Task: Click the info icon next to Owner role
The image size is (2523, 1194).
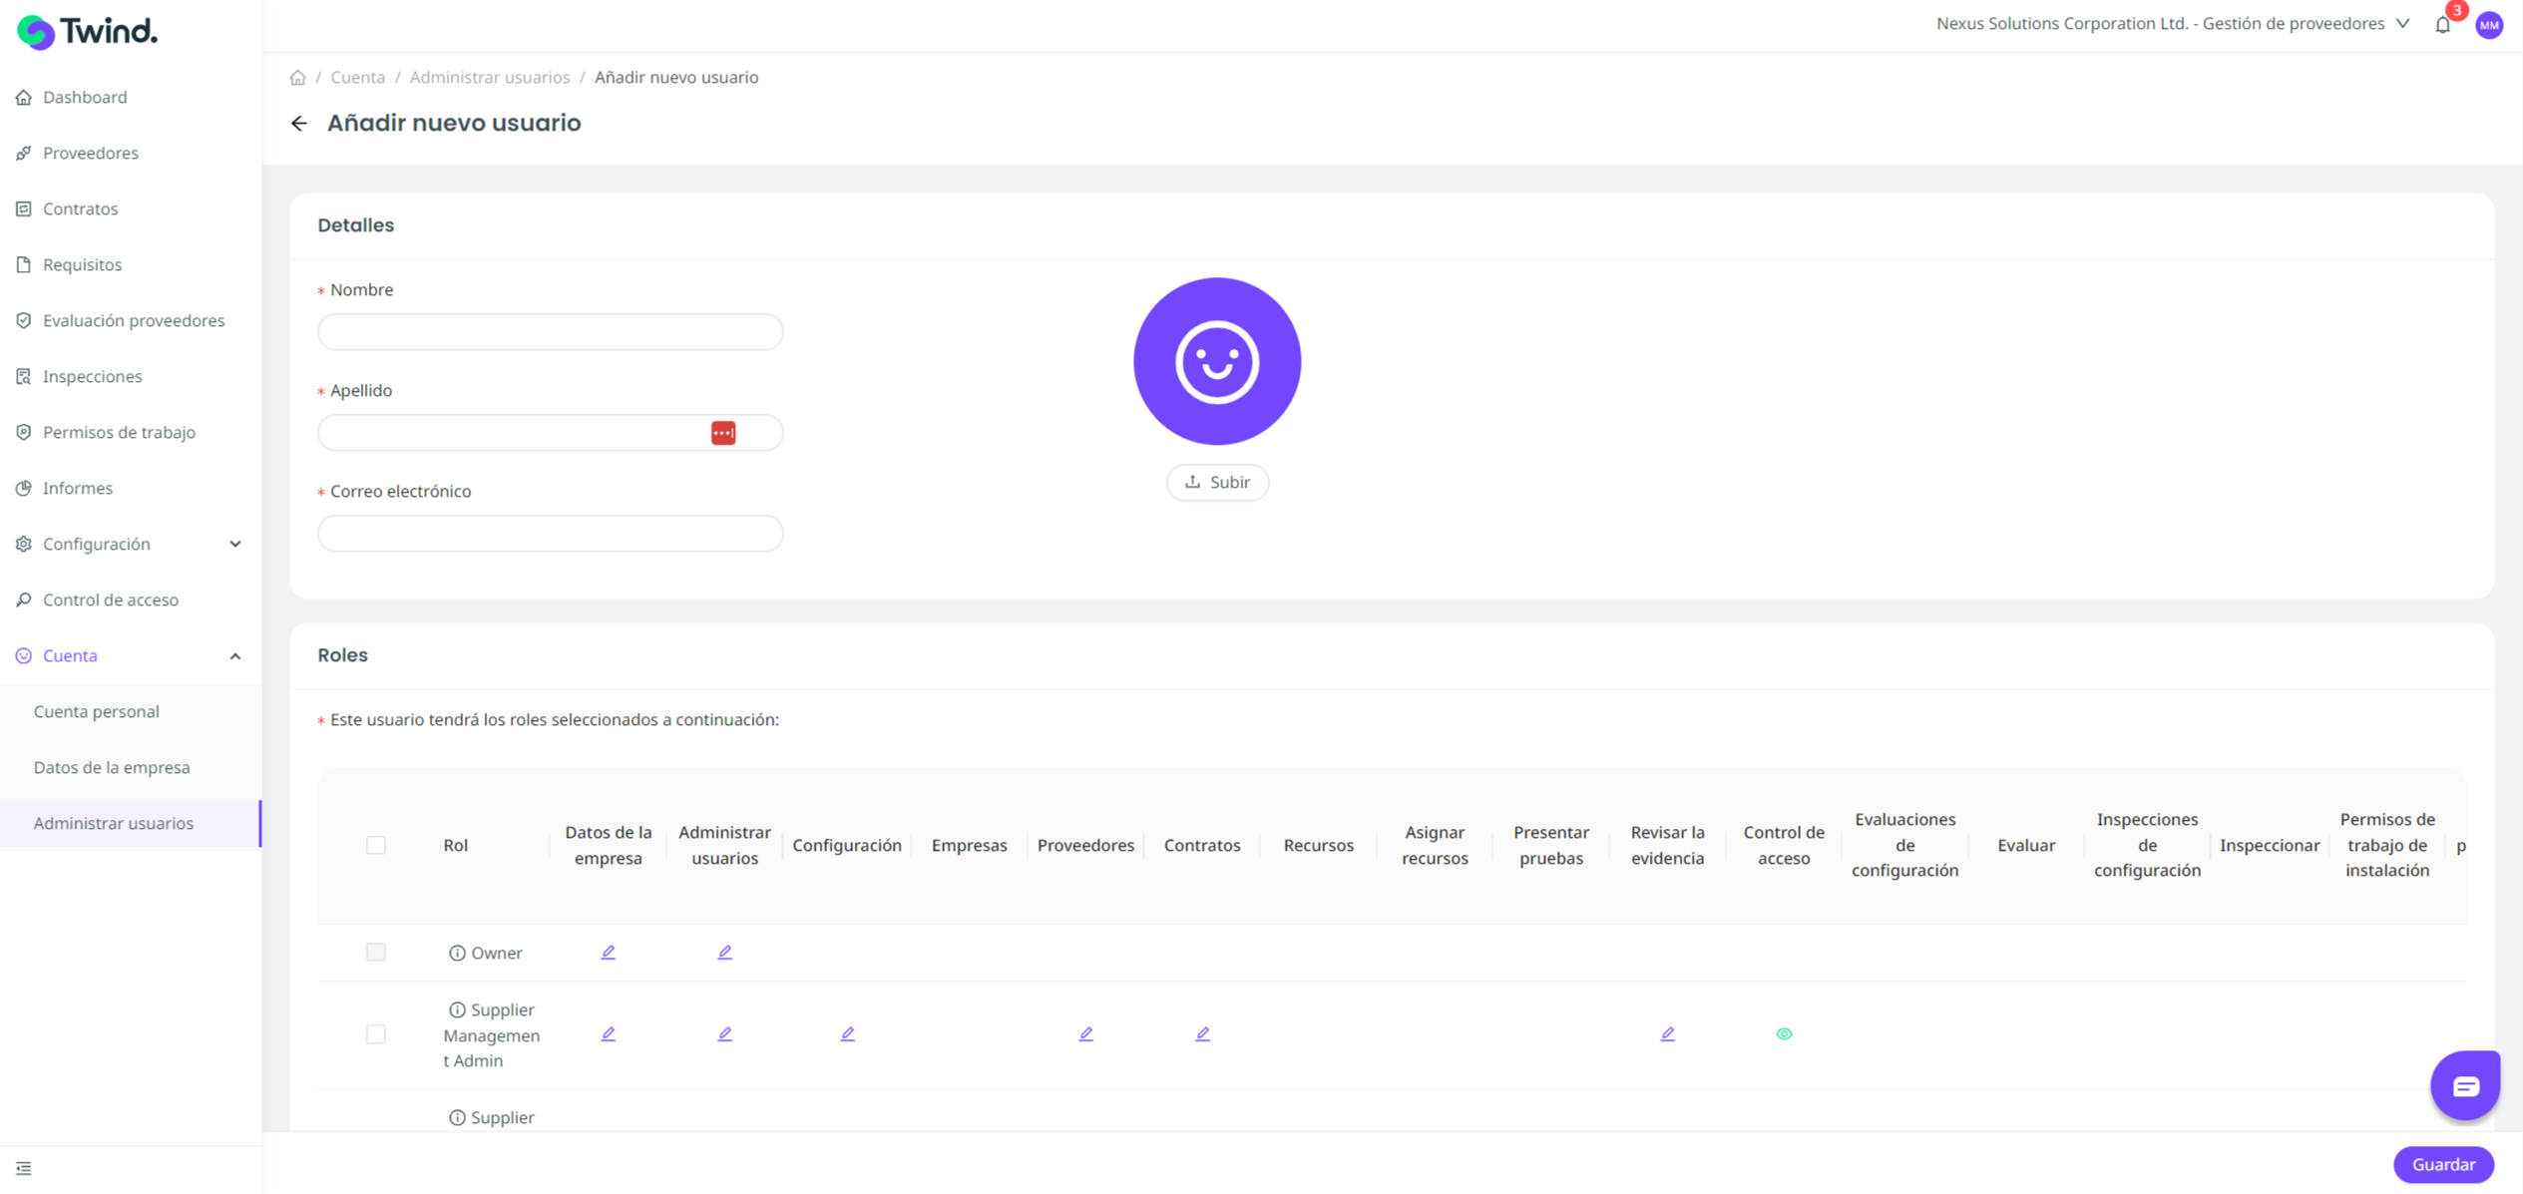Action: click(457, 953)
